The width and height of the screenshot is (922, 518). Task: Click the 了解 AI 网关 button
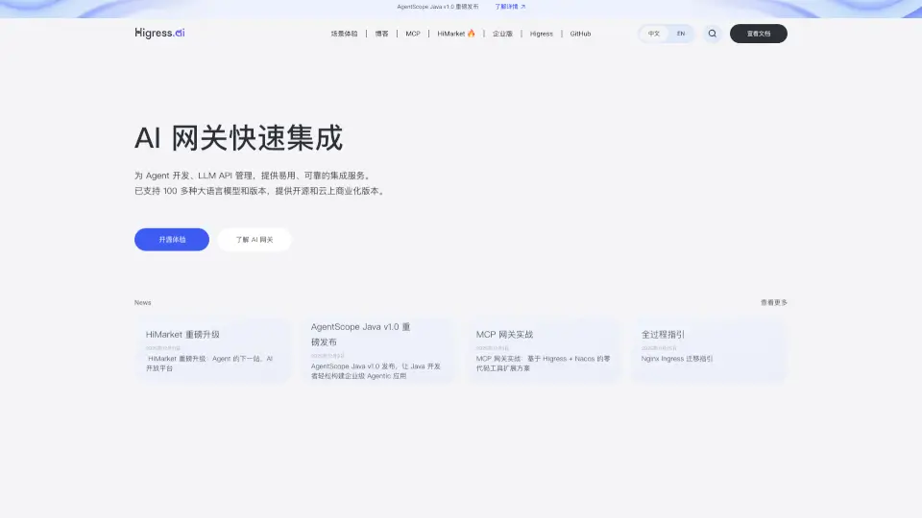[x=254, y=240]
